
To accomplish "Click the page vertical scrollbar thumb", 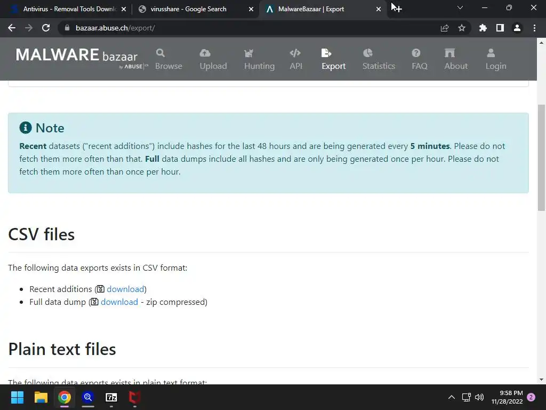I will [541, 157].
